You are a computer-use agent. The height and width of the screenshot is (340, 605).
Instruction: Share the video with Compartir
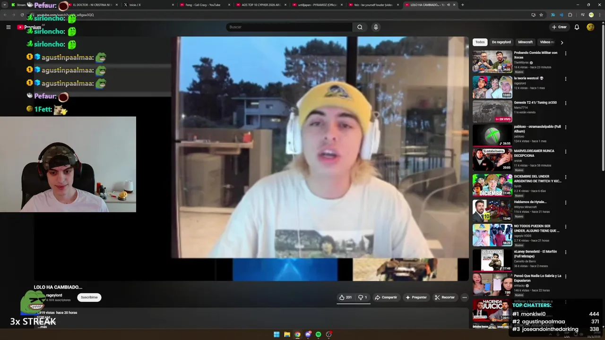386,297
